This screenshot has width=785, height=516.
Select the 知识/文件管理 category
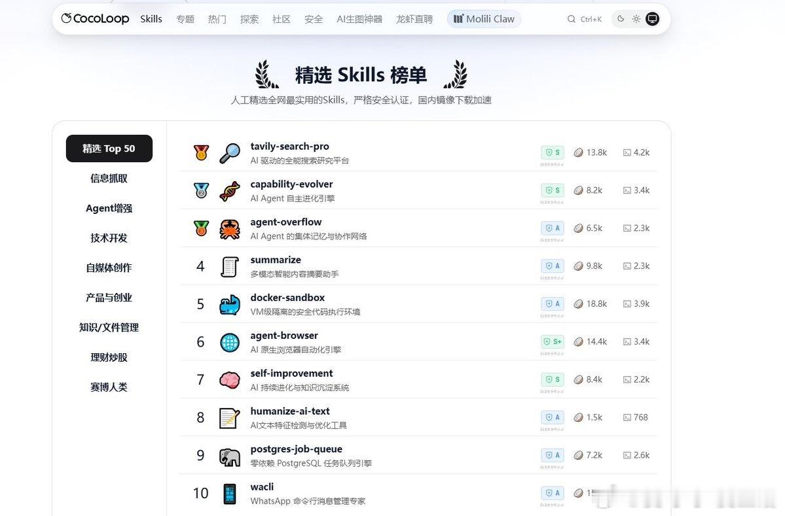pyautogui.click(x=109, y=328)
